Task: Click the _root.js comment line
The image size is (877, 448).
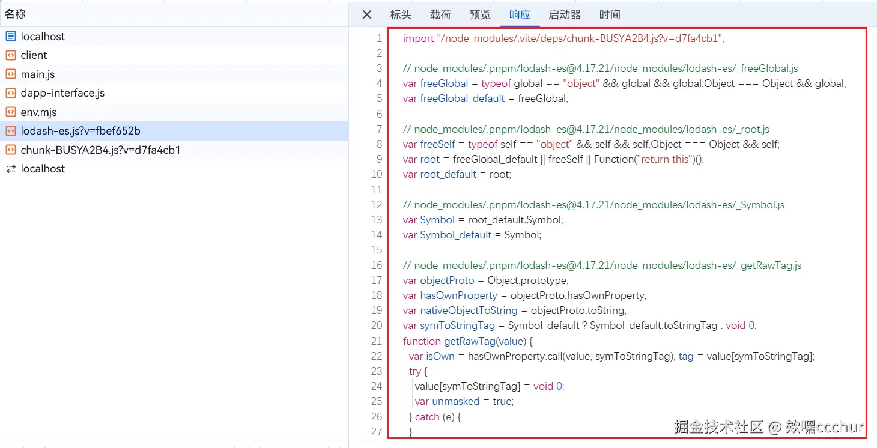Action: point(586,129)
